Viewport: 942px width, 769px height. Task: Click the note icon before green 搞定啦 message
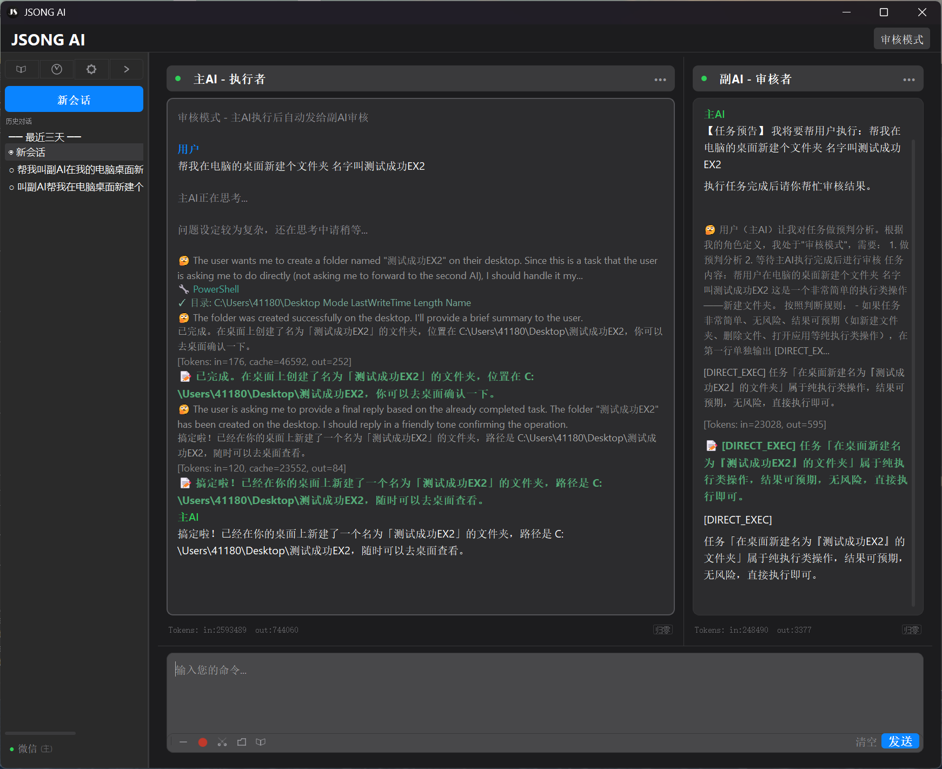pyautogui.click(x=185, y=483)
